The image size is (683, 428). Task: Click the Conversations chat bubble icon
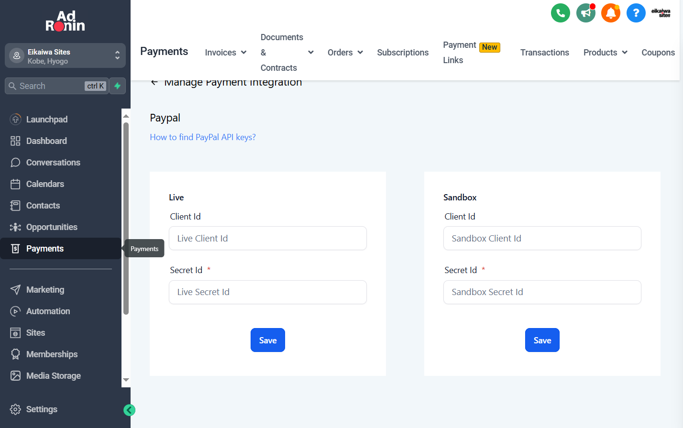[15, 162]
